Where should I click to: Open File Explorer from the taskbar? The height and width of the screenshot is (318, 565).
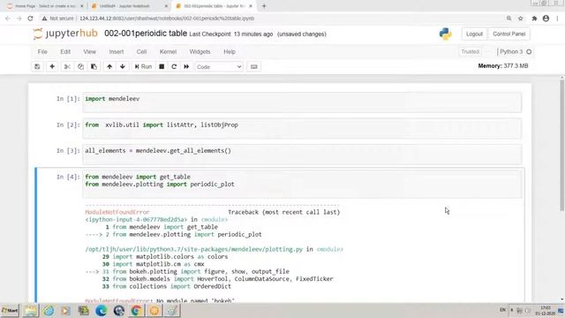(31, 310)
